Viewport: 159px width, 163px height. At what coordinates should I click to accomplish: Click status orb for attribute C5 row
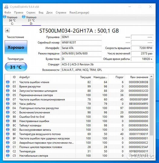[x=8, y=156]
